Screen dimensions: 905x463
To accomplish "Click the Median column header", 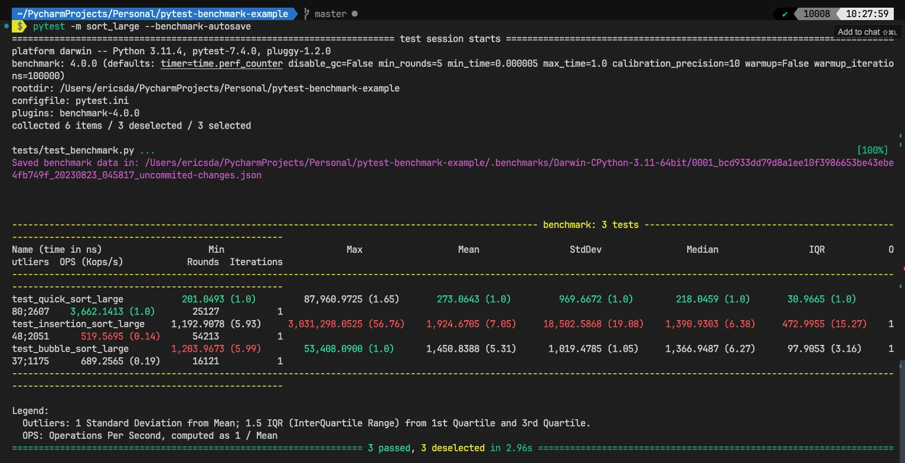I will [703, 250].
